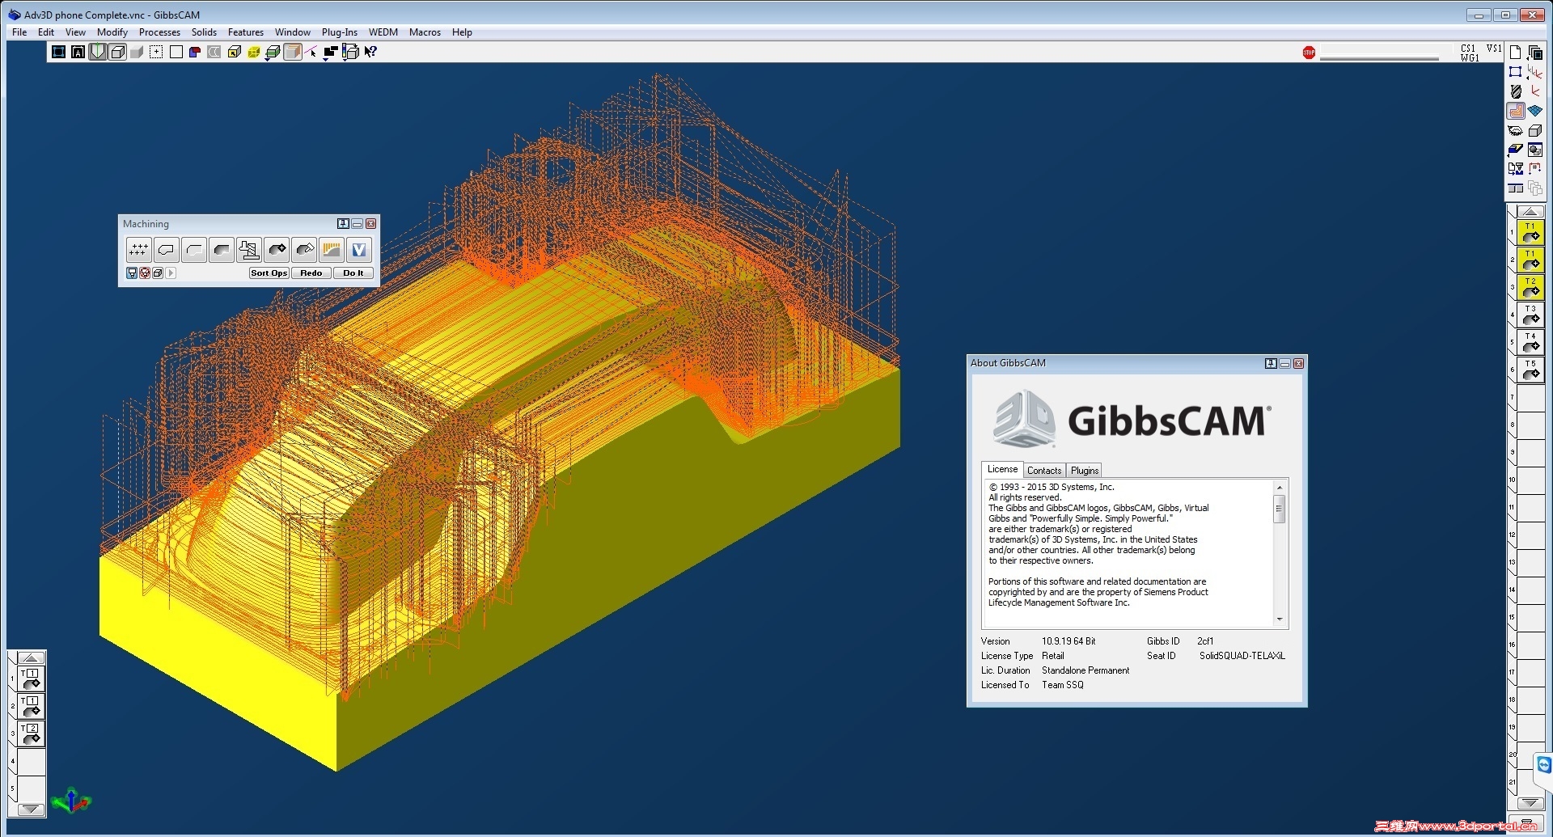Click the sphere and cube rendering icon
1553x837 pixels.
point(1535,150)
